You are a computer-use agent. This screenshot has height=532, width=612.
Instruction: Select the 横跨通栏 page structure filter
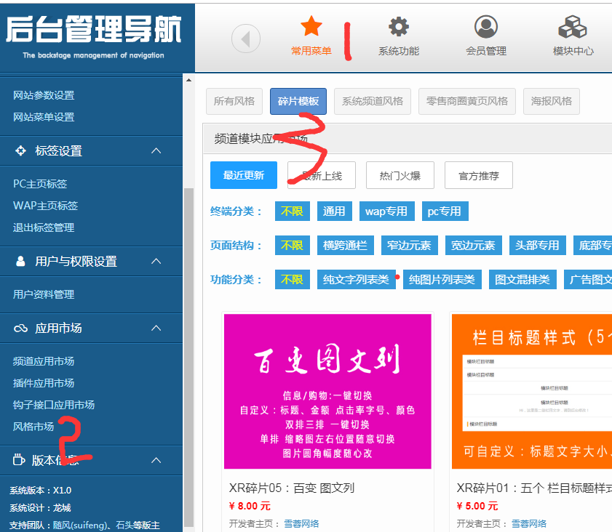click(345, 246)
